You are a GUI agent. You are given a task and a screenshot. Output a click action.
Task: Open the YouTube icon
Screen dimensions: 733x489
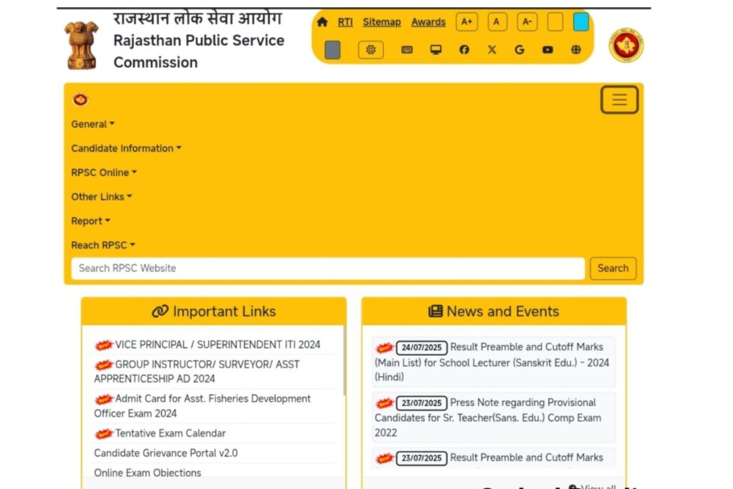point(548,49)
